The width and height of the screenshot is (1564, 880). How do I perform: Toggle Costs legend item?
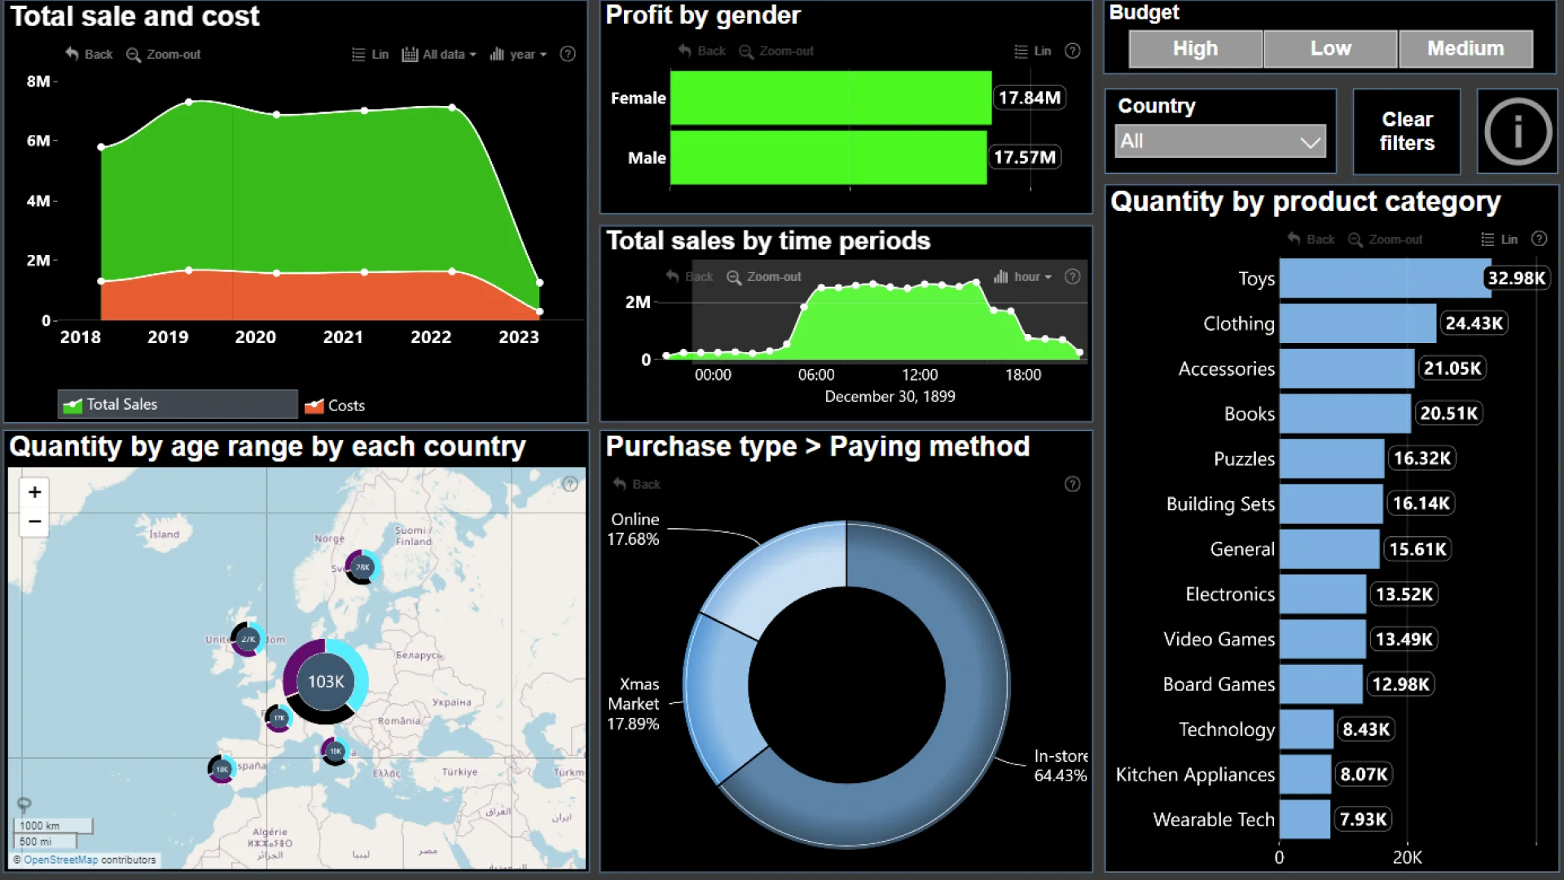coord(335,405)
